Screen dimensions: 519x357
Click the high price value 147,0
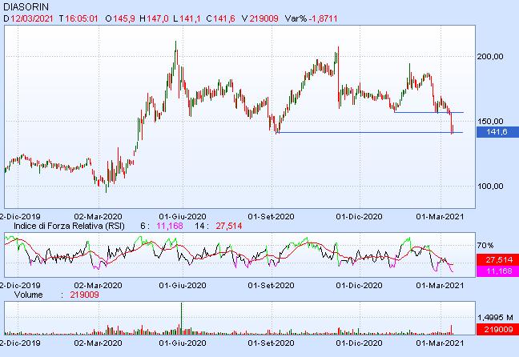coord(158,18)
